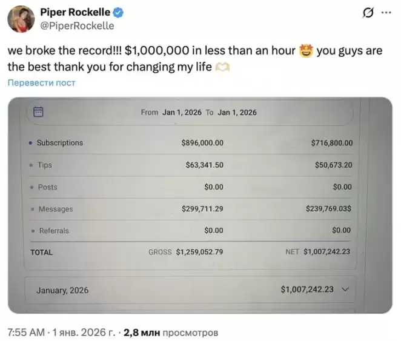
Task: Open the 7:55 AM tweet timestamp
Action: coord(26,333)
